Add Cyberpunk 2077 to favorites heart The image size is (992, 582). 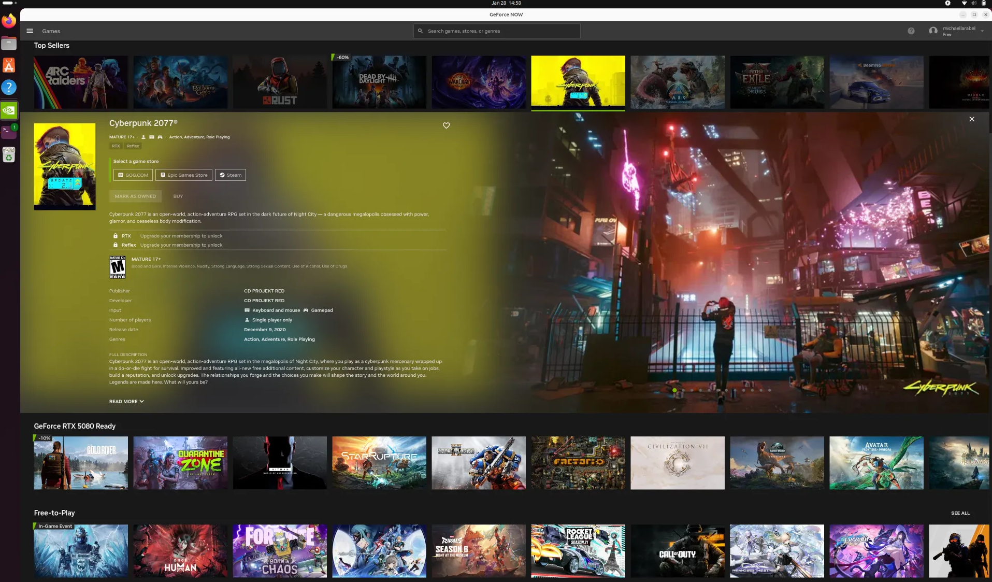click(446, 125)
